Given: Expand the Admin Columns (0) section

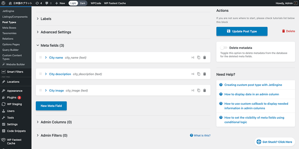Looking at the screenshot, I should 54,122.
